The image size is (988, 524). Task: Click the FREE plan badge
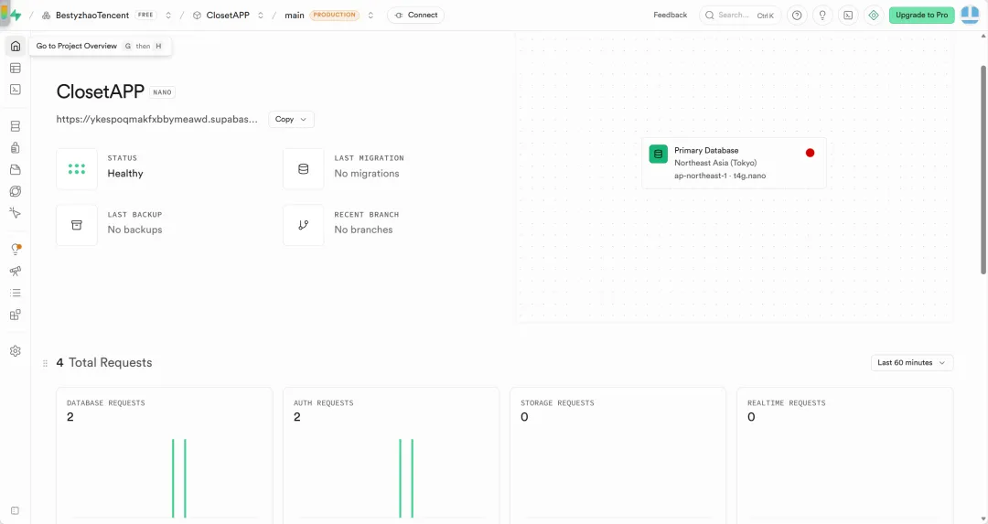tap(145, 16)
